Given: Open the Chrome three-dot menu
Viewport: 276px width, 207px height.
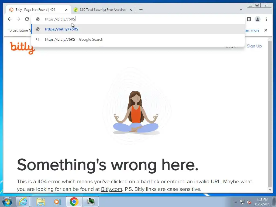Looking at the screenshot, I should coord(267,19).
